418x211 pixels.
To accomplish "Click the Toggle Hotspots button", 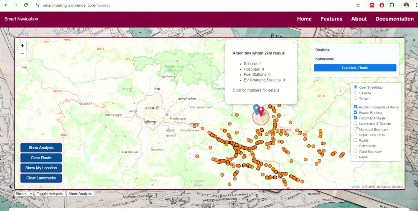I will click(50, 194).
